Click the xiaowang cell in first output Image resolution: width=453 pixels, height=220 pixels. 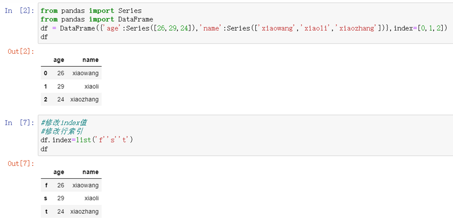85,73
